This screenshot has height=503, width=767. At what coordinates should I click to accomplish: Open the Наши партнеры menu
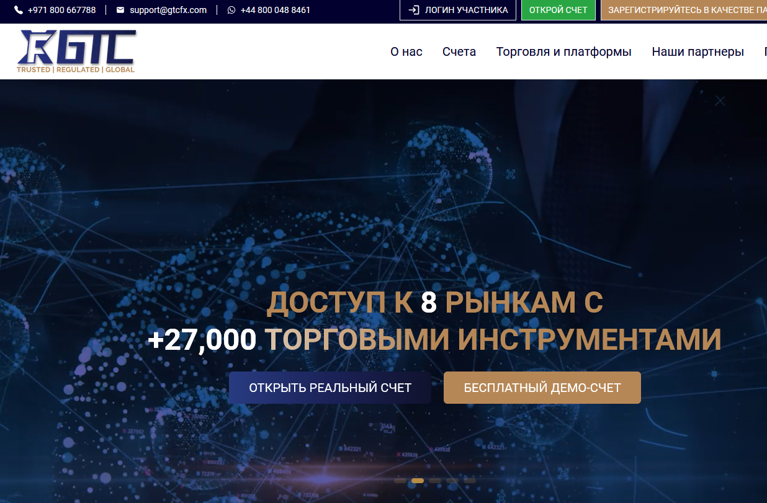[x=698, y=51]
